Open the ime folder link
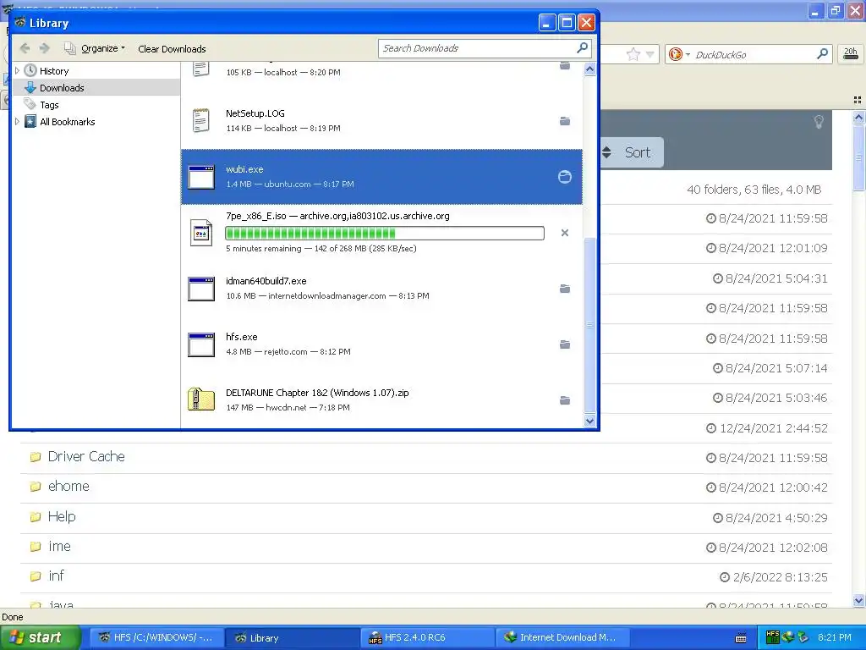Image resolution: width=866 pixels, height=650 pixels. (59, 547)
